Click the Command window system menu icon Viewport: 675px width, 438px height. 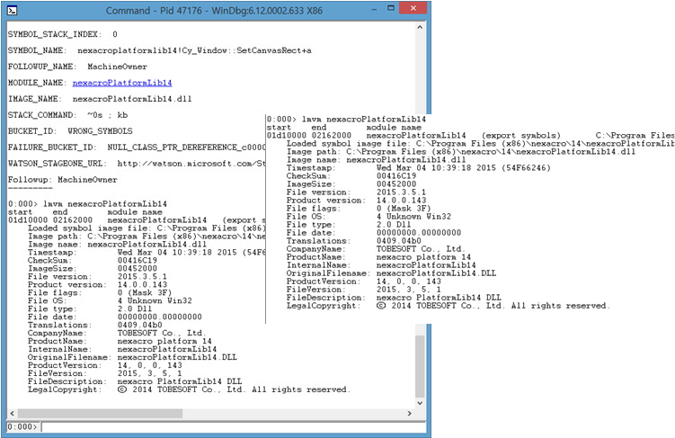click(13, 10)
